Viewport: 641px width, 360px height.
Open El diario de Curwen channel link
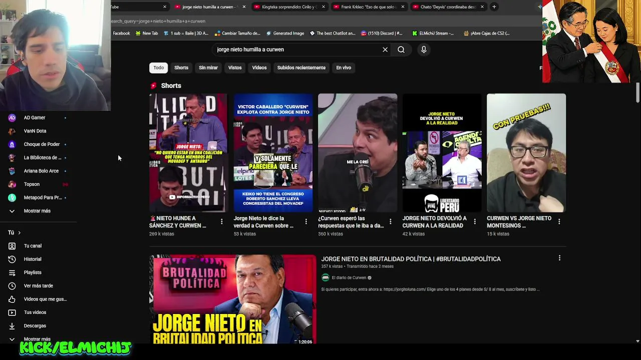point(349,278)
